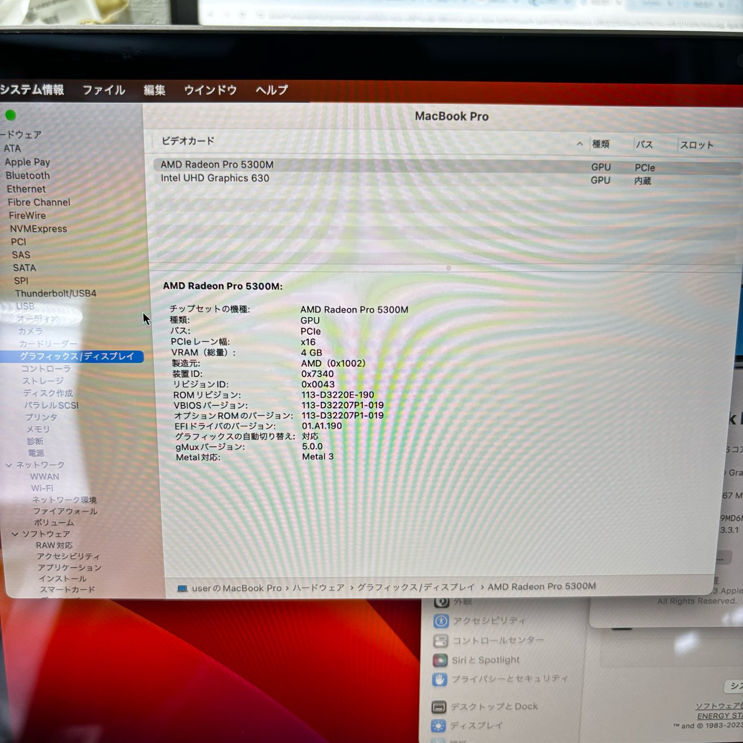Select PCI in the sidebar
Image resolution: width=743 pixels, height=743 pixels.
[18, 242]
